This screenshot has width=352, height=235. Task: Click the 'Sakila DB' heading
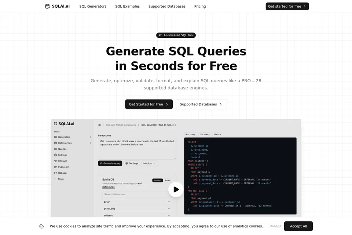[x=108, y=180]
